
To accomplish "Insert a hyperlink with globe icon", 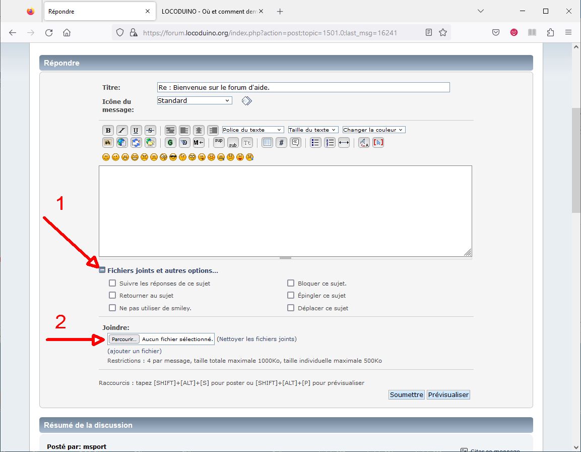I will 122,142.
